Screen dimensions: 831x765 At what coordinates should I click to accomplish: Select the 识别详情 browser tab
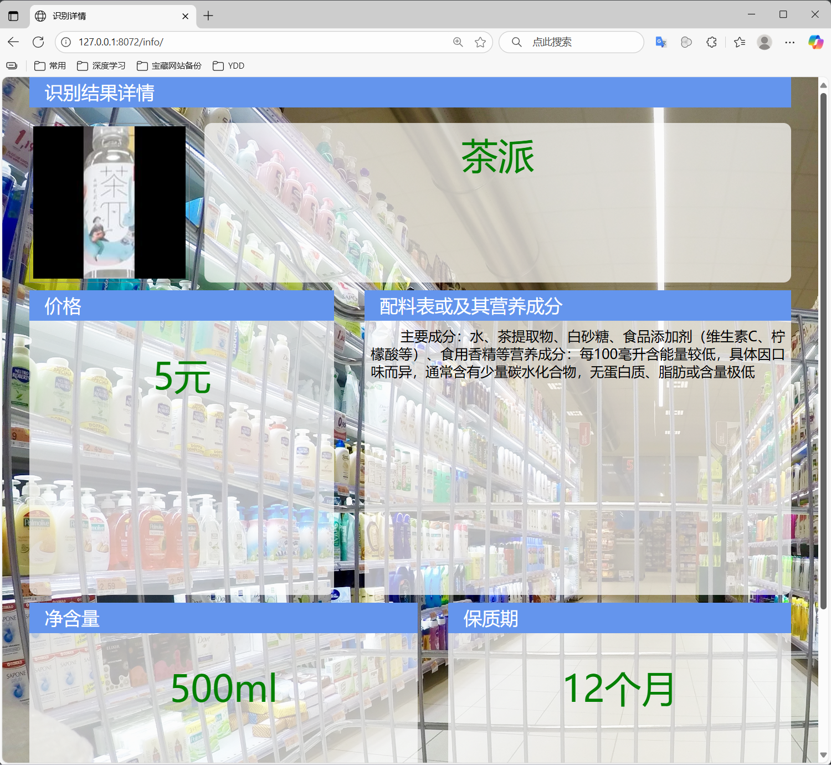113,16
